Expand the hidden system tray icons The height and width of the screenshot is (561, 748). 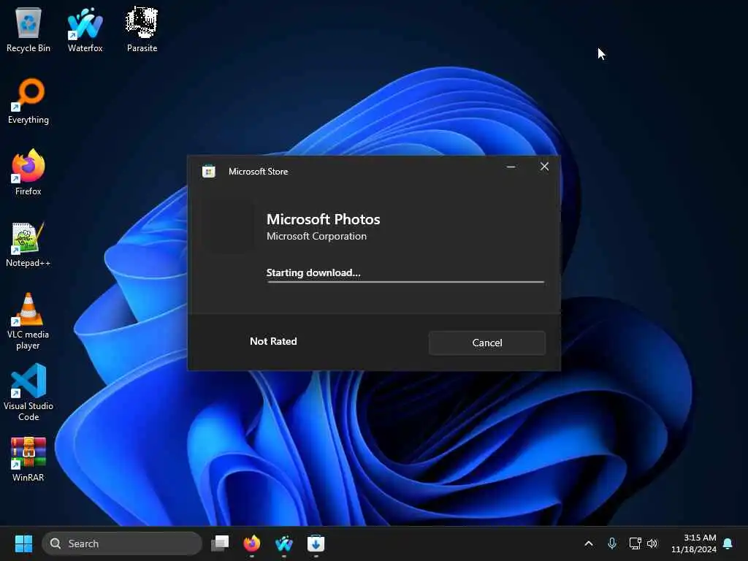(589, 543)
